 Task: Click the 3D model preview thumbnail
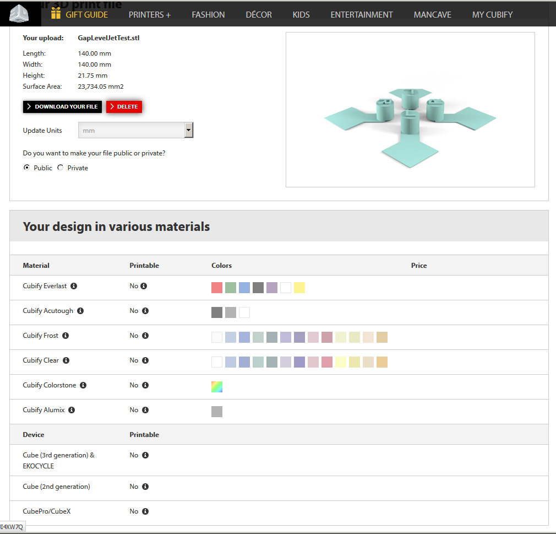[x=410, y=110]
